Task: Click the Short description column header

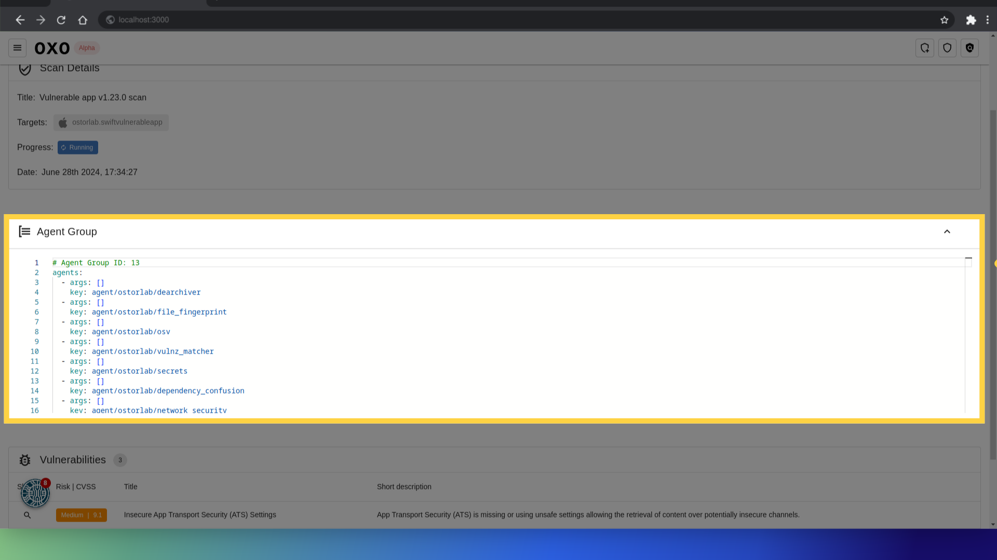Action: (x=404, y=486)
